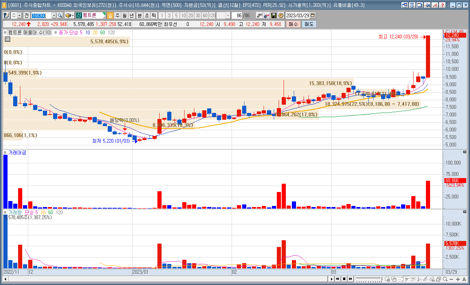This screenshot has width=470, height=285.
Task: Click the trend line drawing icon
Action: [426, 279]
